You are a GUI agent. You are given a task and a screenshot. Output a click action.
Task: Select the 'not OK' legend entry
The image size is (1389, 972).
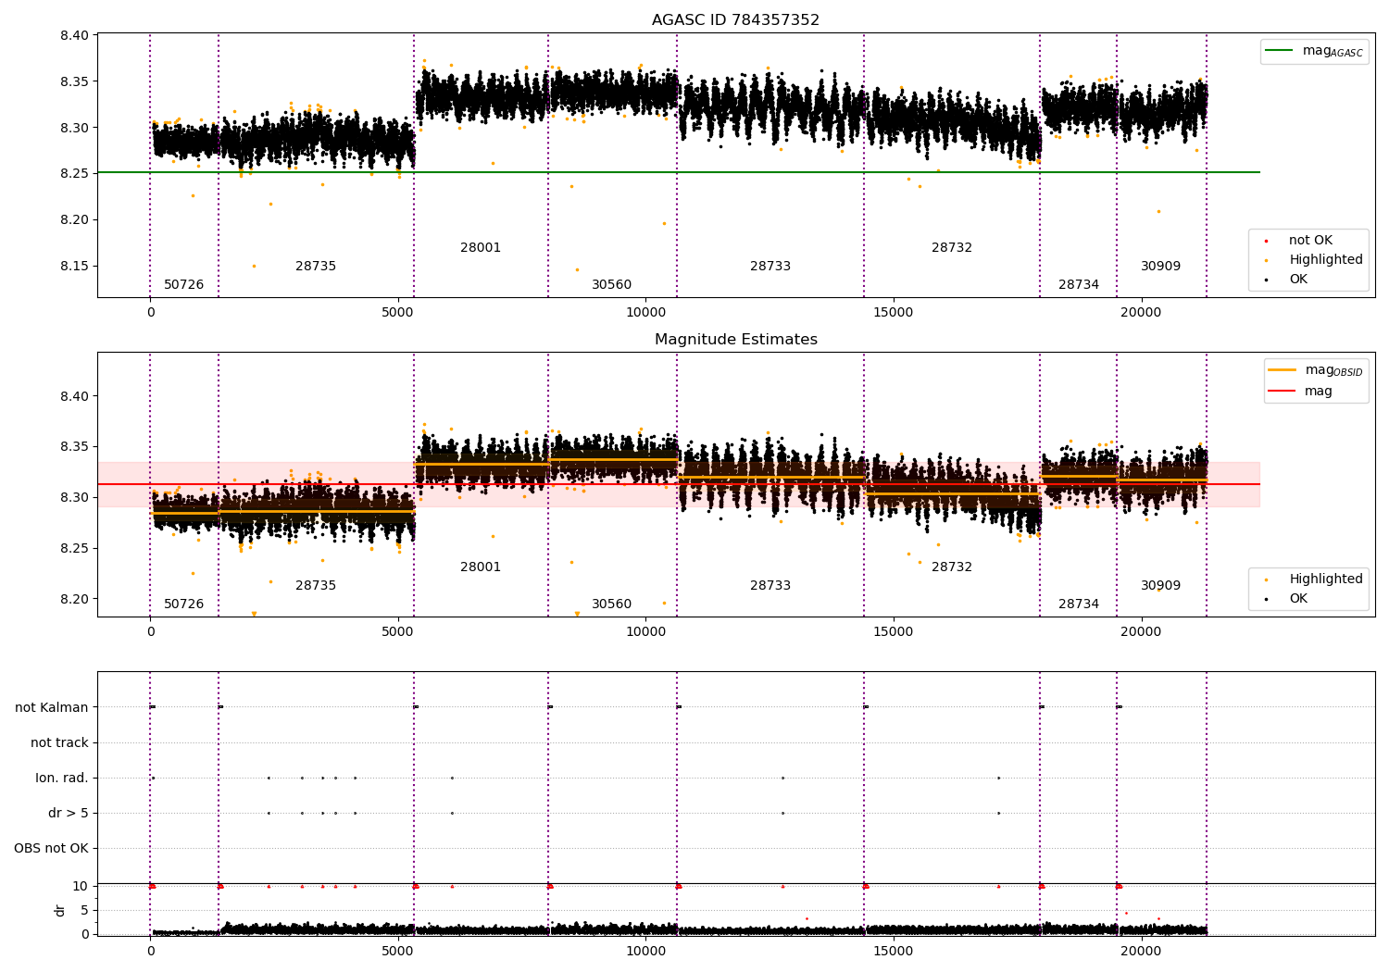tap(1299, 241)
